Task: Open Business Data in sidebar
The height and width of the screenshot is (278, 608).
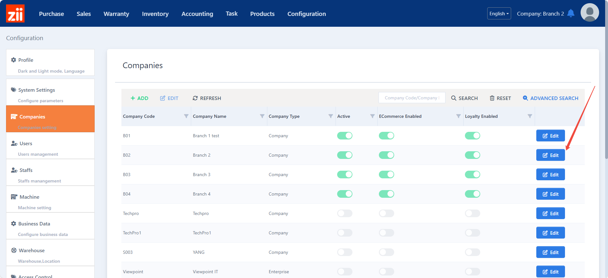Action: pos(50,226)
